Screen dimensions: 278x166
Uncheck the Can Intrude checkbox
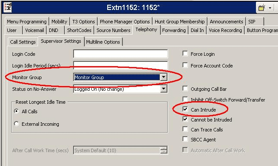click(x=185, y=109)
